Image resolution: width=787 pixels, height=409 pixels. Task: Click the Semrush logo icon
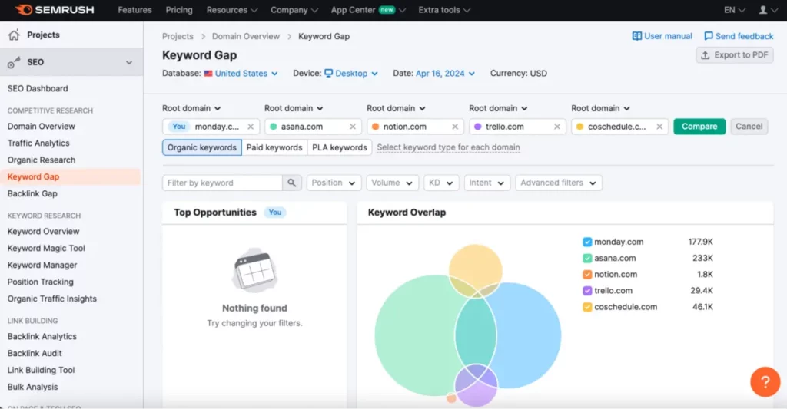[23, 10]
